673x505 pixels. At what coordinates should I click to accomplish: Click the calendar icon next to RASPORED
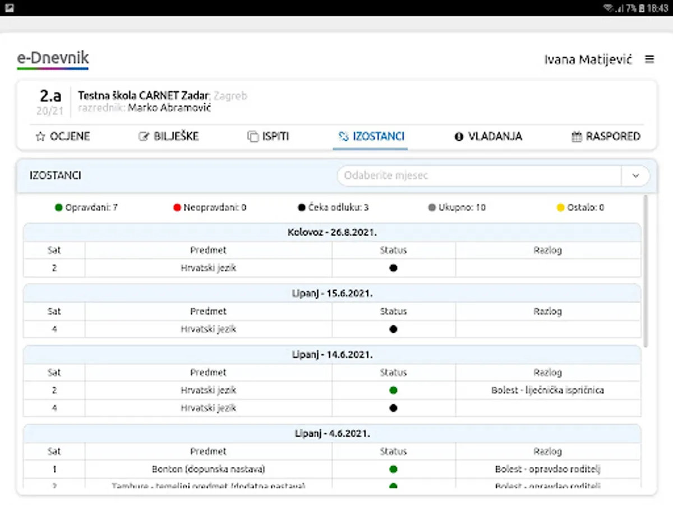coord(577,136)
